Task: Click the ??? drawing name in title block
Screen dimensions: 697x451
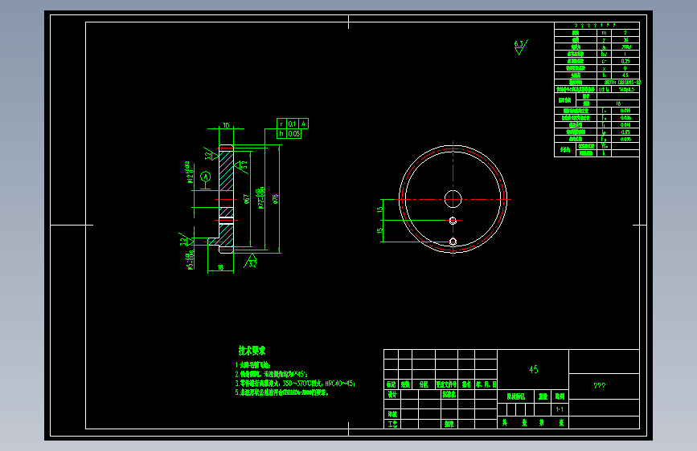Action: [x=599, y=386]
